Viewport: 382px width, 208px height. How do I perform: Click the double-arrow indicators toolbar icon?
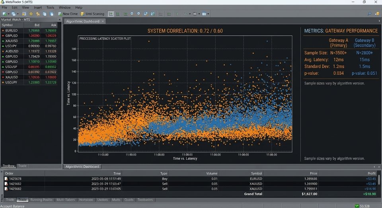[x=186, y=14]
